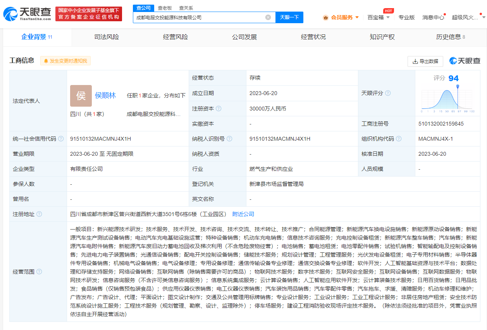Click the 工商信息 section heading

(x=22, y=60)
